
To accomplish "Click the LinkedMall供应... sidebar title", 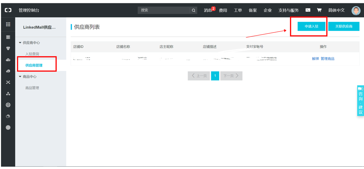I will pyautogui.click(x=39, y=27).
